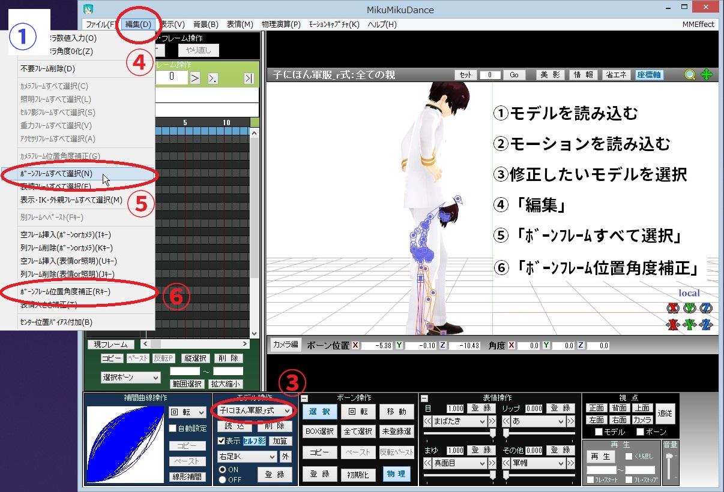The height and width of the screenshot is (492, 724).
Task: Click the local Z move axis icon
Action: 705,325
